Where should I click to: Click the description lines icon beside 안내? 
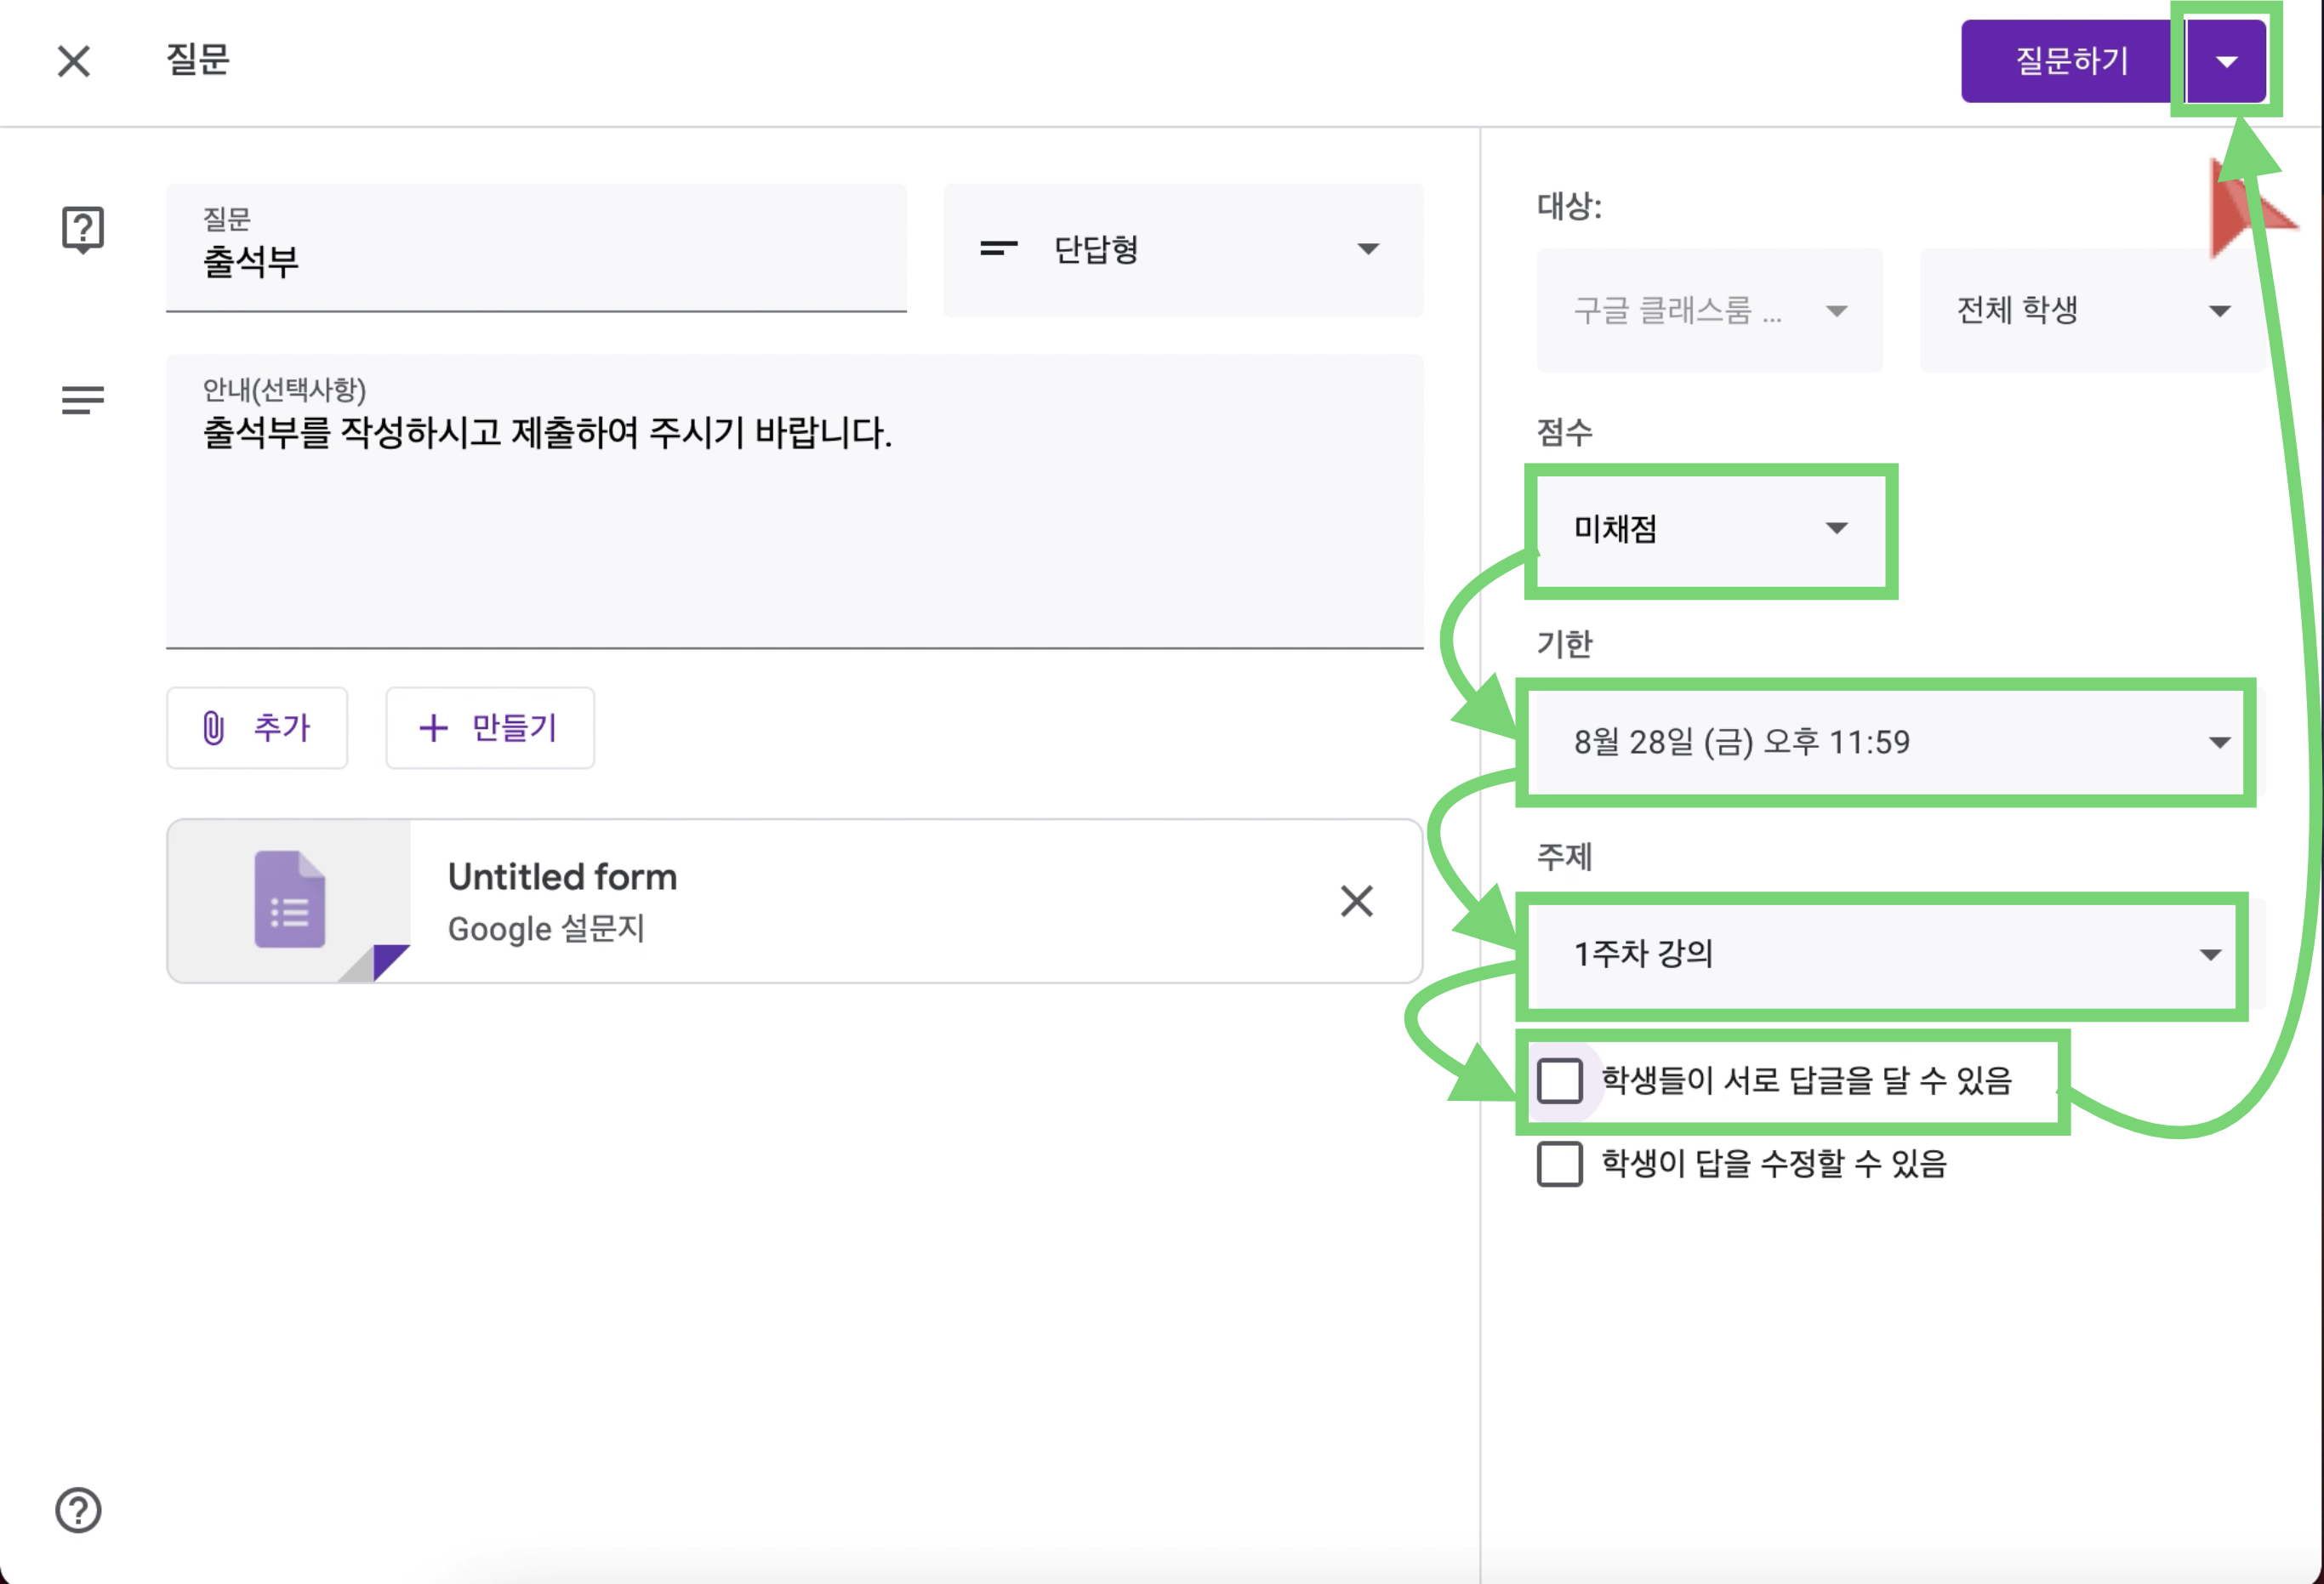[82, 400]
